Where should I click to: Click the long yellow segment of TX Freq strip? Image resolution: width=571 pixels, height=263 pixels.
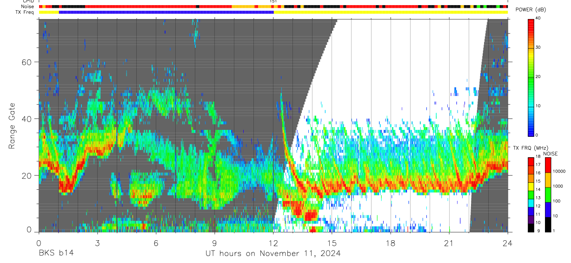click(391, 12)
